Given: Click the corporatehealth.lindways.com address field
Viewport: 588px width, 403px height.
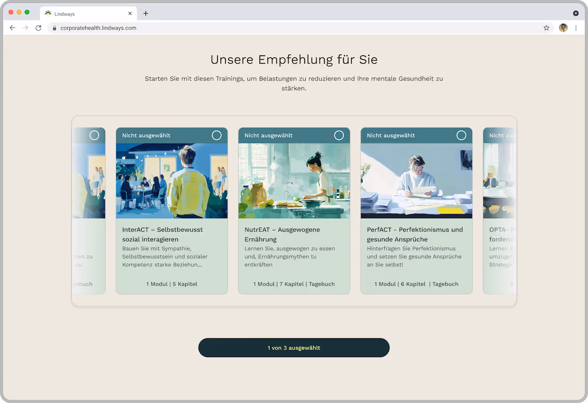Looking at the screenshot, I should coord(301,28).
